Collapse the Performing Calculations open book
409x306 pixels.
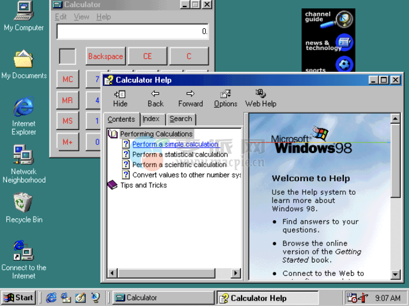click(113, 134)
